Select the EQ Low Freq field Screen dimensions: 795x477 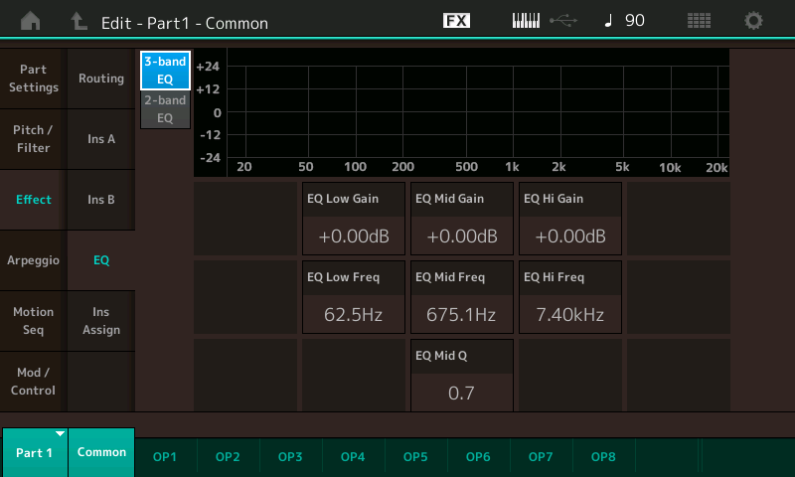pos(354,297)
